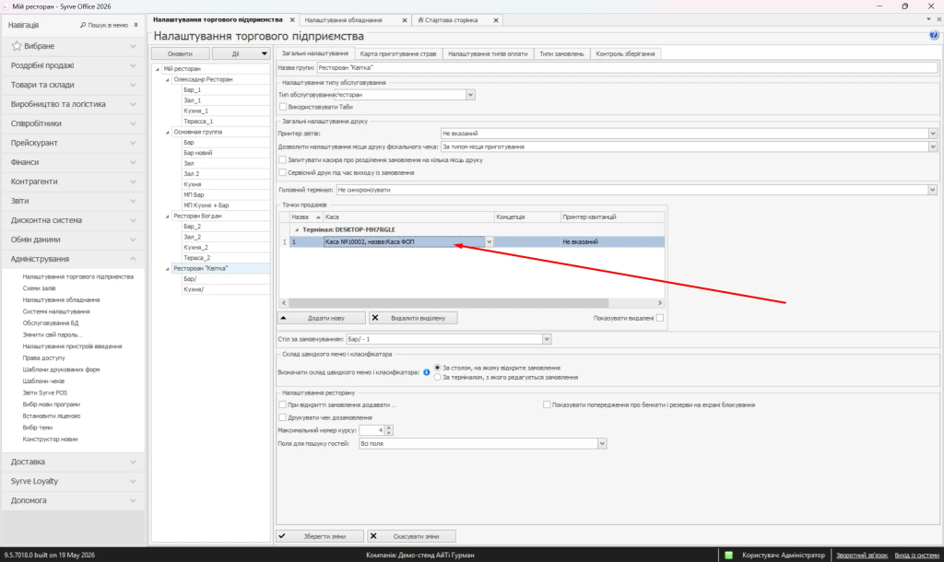The width and height of the screenshot is (944, 562).
Task: Open the Стартова сторінка document tab
Action: tap(452, 20)
